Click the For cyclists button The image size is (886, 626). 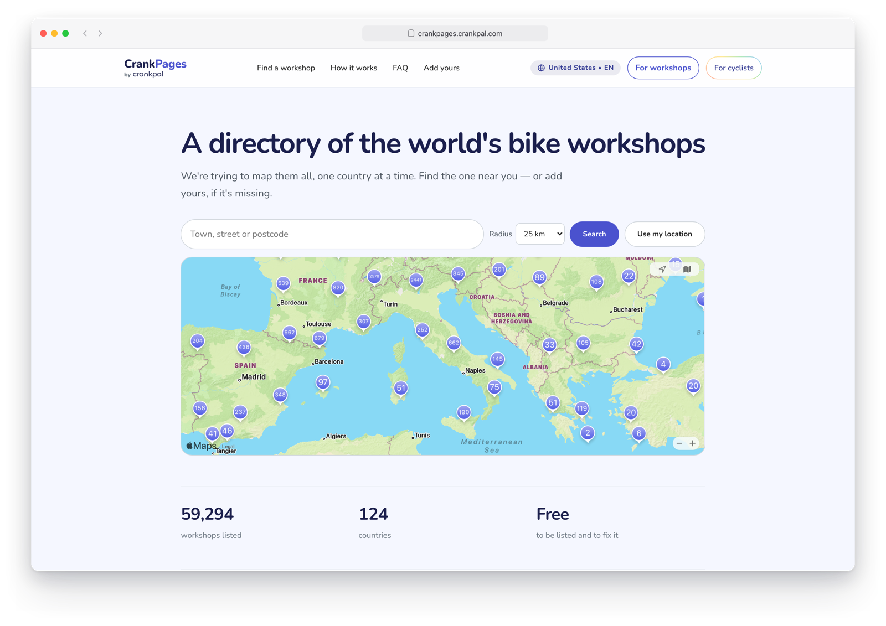734,68
